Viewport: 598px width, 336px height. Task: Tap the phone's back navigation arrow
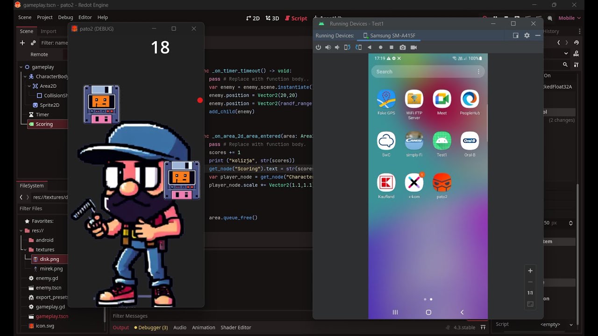[462, 312]
